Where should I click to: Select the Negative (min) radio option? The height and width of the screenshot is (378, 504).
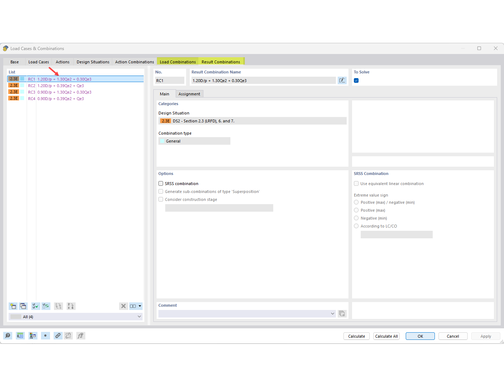point(356,218)
